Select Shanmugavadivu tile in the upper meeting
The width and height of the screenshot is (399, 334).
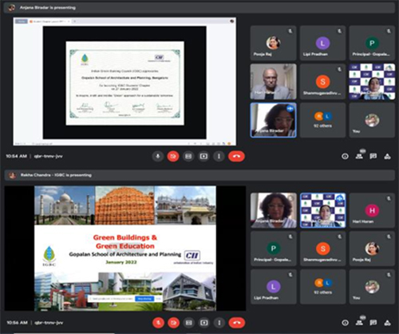[322, 82]
